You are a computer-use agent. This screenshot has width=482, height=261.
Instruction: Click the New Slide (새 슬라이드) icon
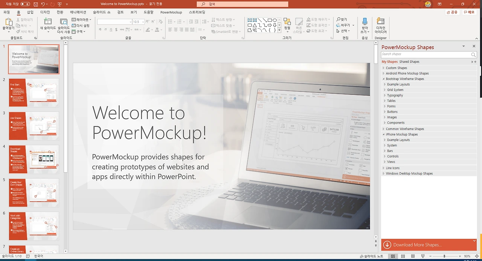tap(48, 21)
